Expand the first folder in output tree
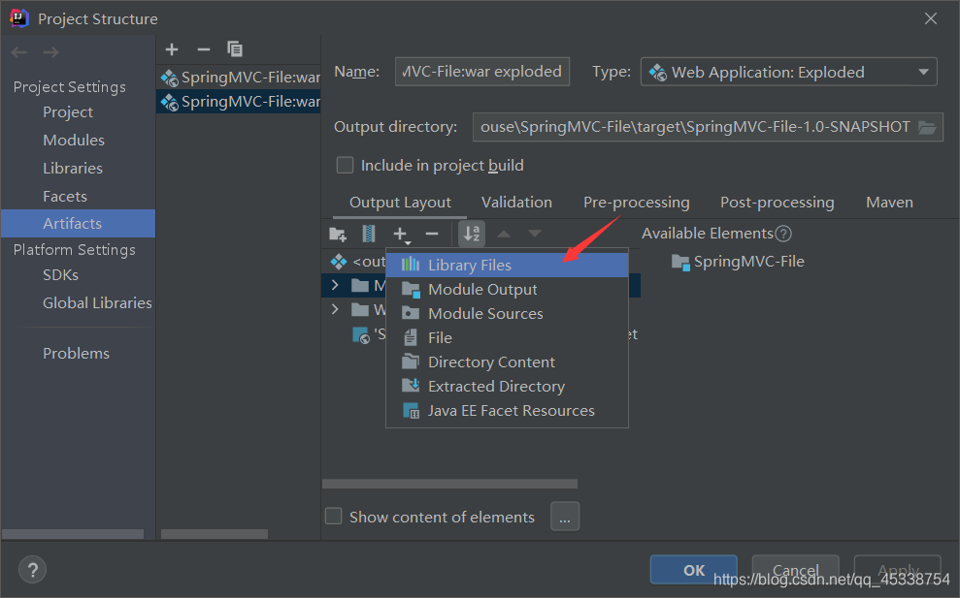Image resolution: width=960 pixels, height=598 pixels. [335, 285]
